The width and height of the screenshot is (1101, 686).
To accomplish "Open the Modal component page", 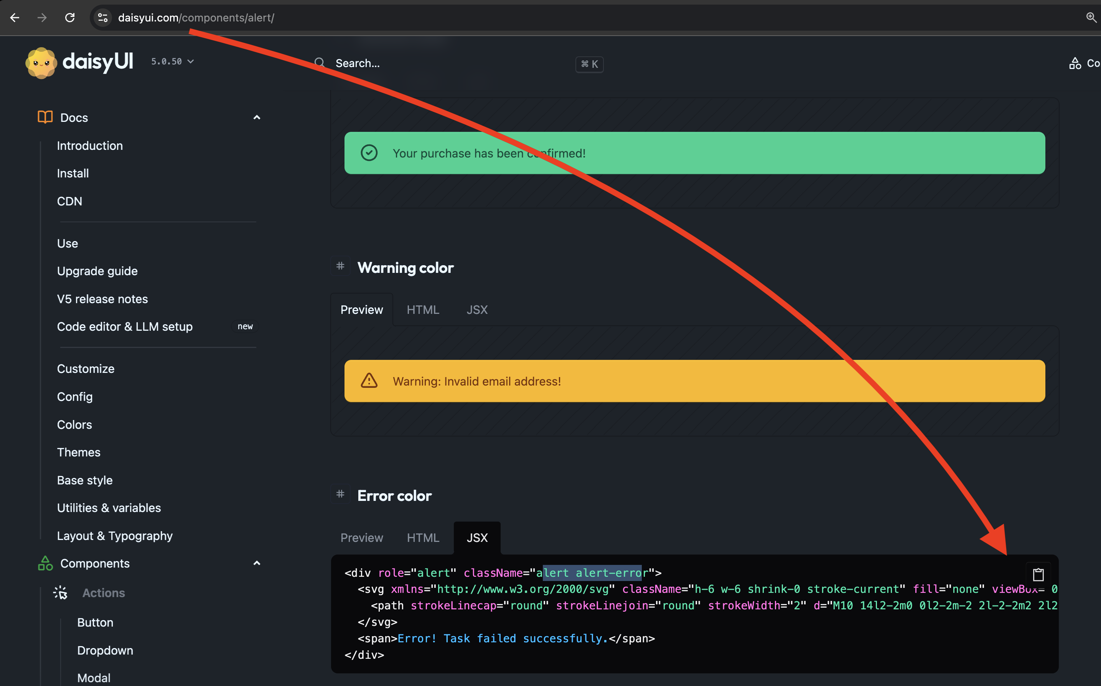I will (94, 678).
